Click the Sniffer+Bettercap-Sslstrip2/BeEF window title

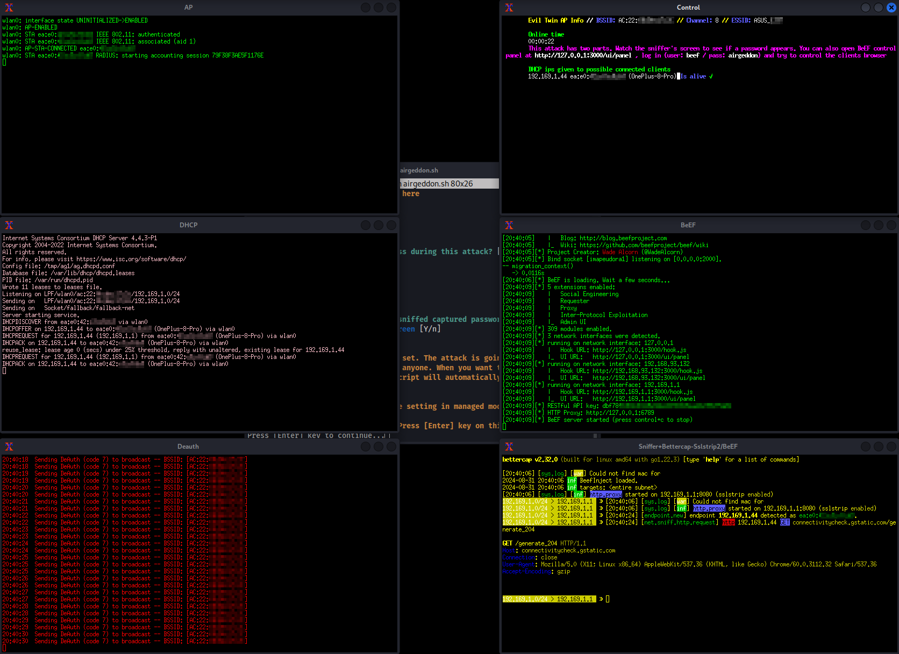coord(688,447)
